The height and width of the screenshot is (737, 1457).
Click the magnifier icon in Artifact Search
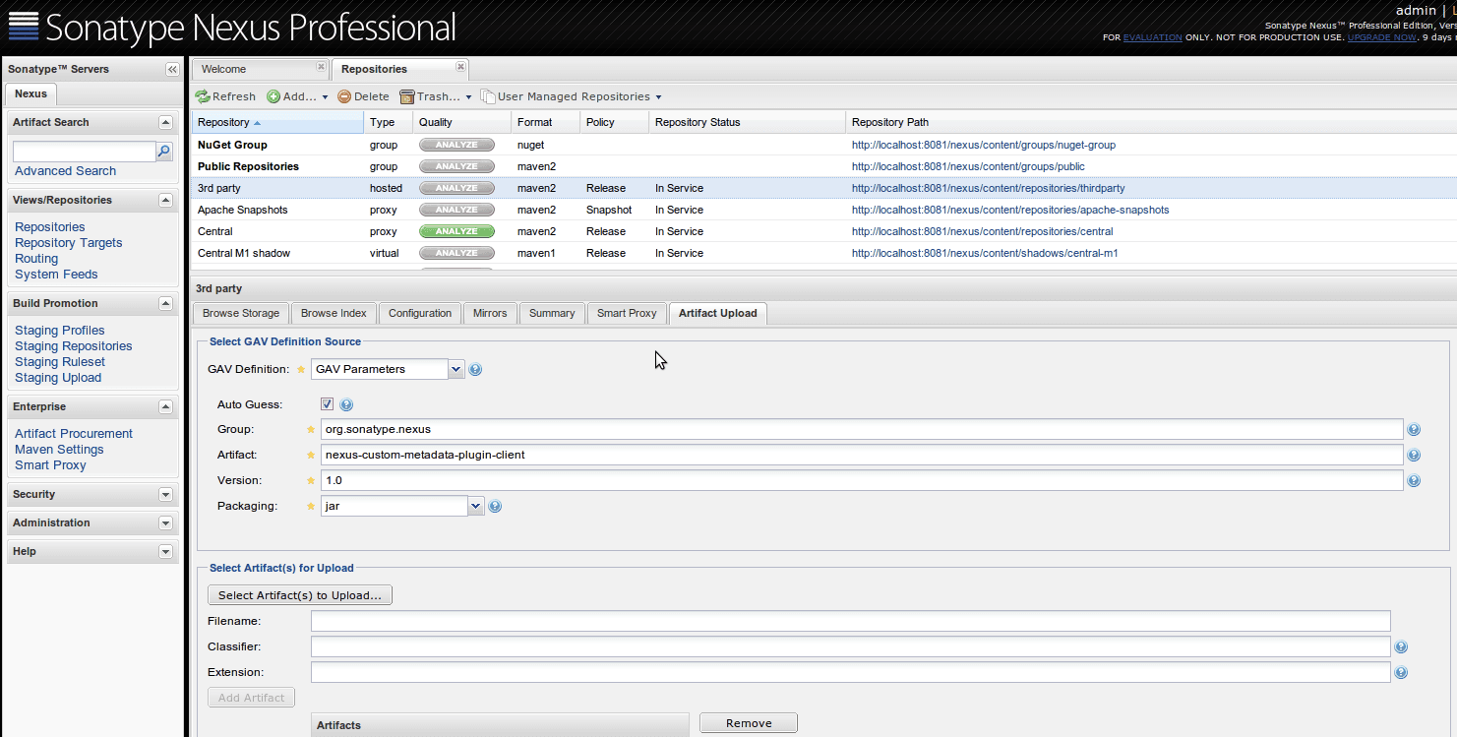pos(164,152)
